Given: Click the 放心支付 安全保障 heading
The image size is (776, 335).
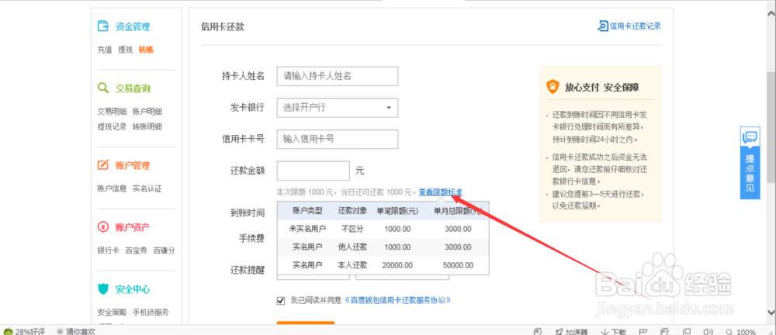Looking at the screenshot, I should (602, 88).
